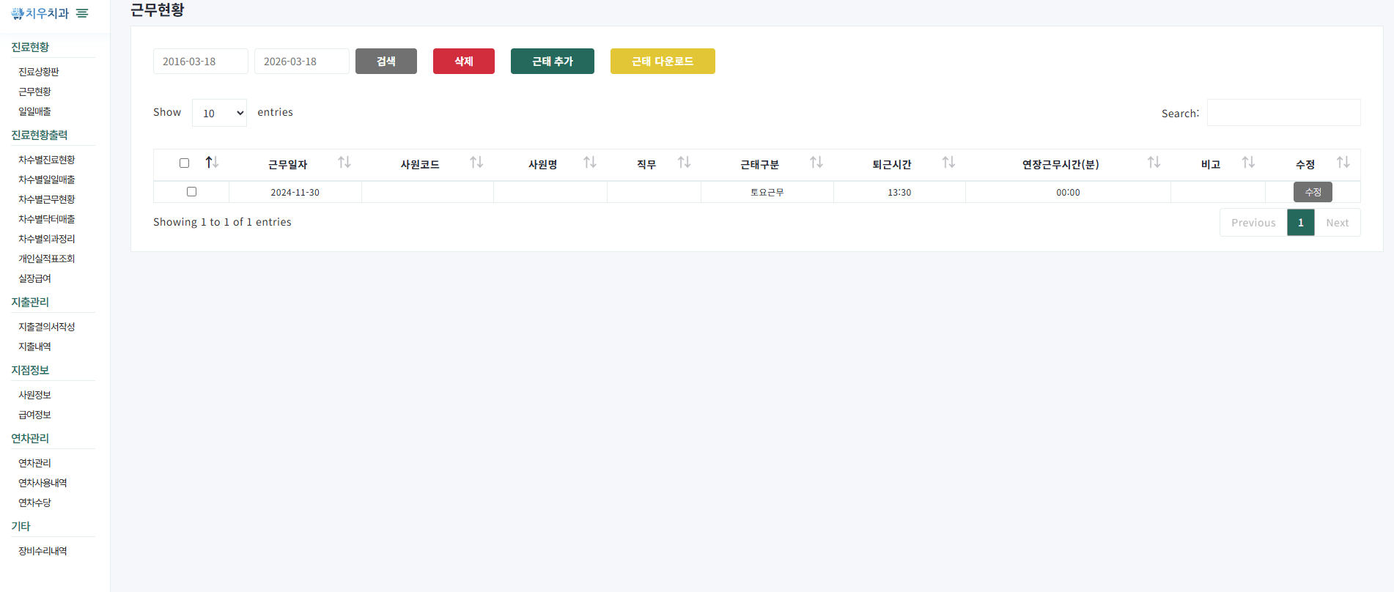Screen dimensions: 1394x592
Task: Click the 지점정보 section heading
Action: pyautogui.click(x=30, y=370)
